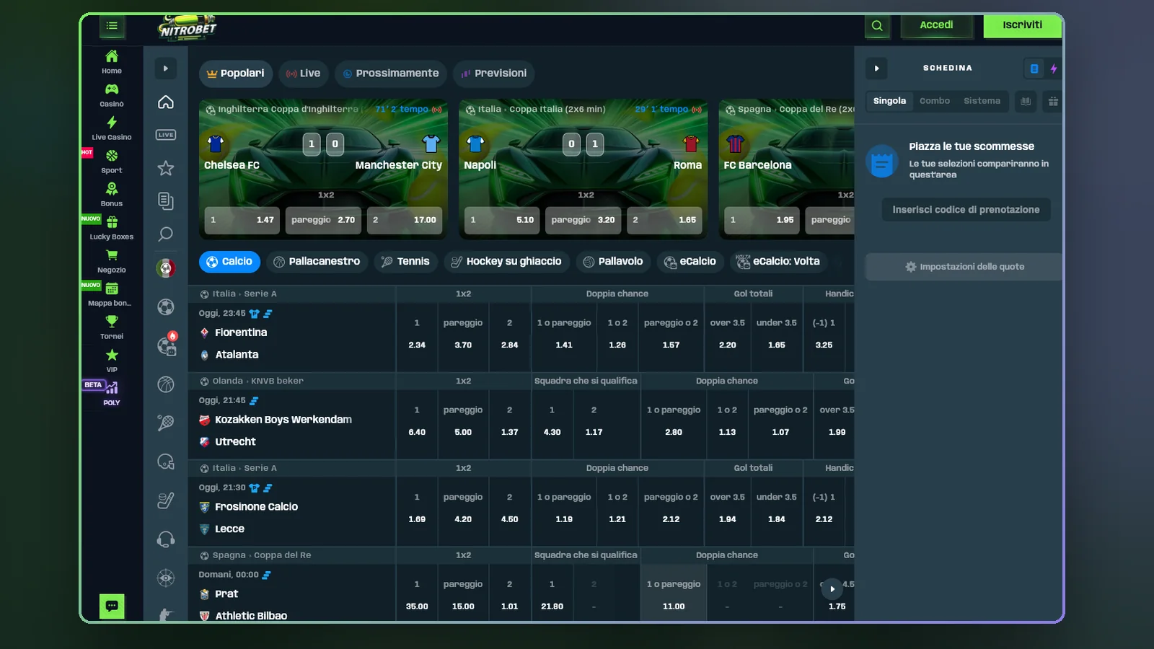This screenshot has height=649, width=1154.
Task: Bet on Chelsea FC win 1.47
Action: 242,220
